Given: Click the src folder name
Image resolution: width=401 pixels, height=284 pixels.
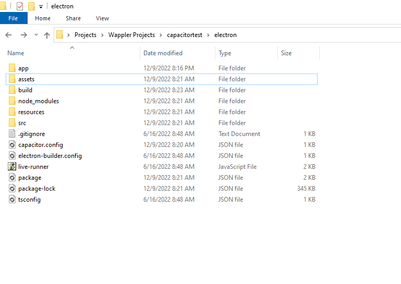Looking at the screenshot, I should pos(22,123).
